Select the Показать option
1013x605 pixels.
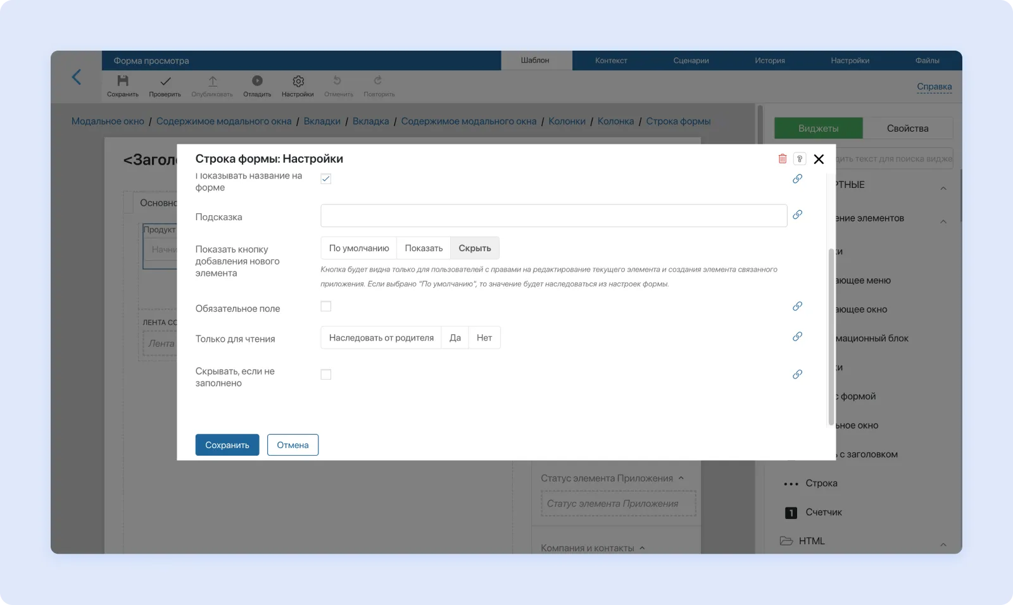tap(424, 248)
